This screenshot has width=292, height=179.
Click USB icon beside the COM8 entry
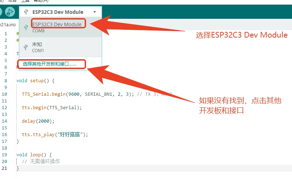pos(26,27)
